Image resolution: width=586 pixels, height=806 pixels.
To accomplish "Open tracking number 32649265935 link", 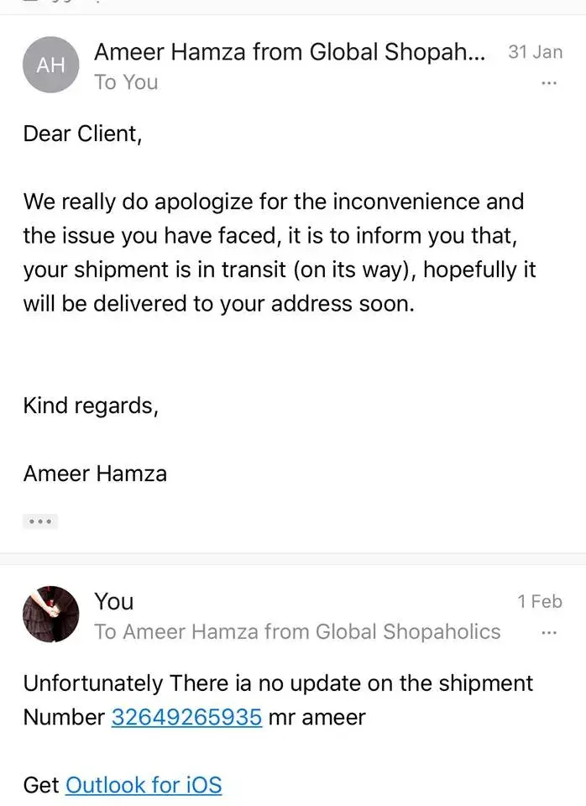I will 186,718.
